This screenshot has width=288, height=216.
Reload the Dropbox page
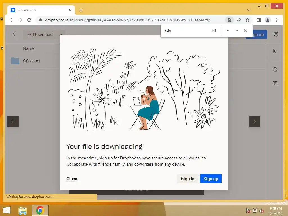click(x=29, y=20)
